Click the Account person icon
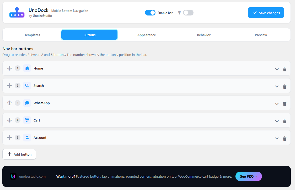 click(x=27, y=137)
